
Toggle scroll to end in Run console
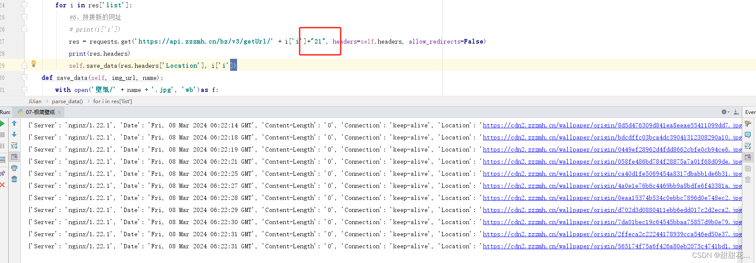[x=14, y=157]
